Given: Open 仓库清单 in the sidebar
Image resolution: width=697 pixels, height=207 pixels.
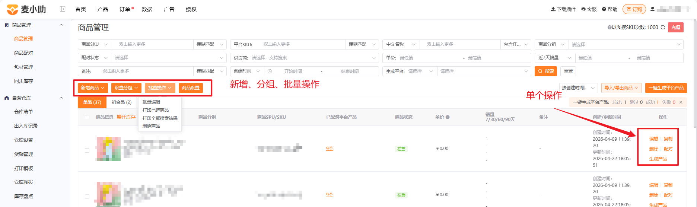Looking at the screenshot, I should tap(23, 112).
